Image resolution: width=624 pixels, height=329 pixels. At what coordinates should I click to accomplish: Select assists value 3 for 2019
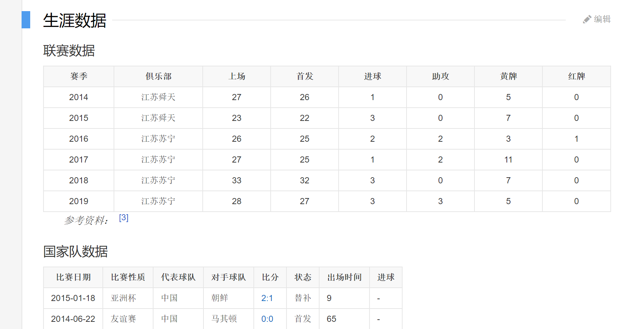440,201
